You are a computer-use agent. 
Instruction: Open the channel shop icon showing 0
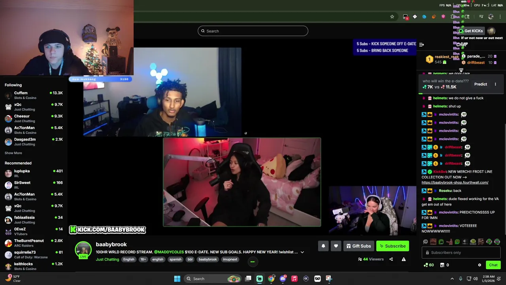(x=445, y=265)
